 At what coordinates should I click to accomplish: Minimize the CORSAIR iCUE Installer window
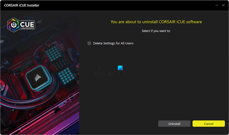[217, 5]
